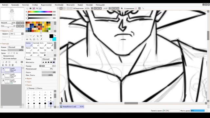Select the Eraser (Ластик) tool

click(x=36, y=49)
